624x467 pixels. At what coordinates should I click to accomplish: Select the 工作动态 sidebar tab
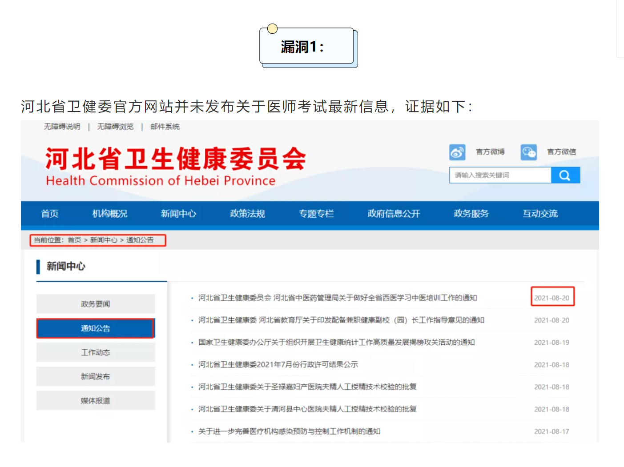96,352
